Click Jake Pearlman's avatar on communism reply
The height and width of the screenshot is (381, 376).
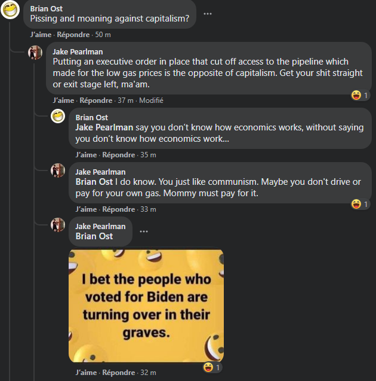(x=58, y=170)
